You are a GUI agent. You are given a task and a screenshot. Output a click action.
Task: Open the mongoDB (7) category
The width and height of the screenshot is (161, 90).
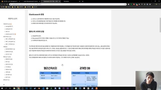pyautogui.click(x=9, y=26)
